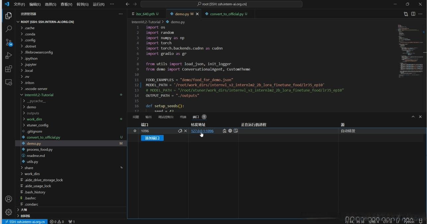Close the bottom panel
Image resolution: width=427 pixels, height=224 pixels.
click(420, 117)
